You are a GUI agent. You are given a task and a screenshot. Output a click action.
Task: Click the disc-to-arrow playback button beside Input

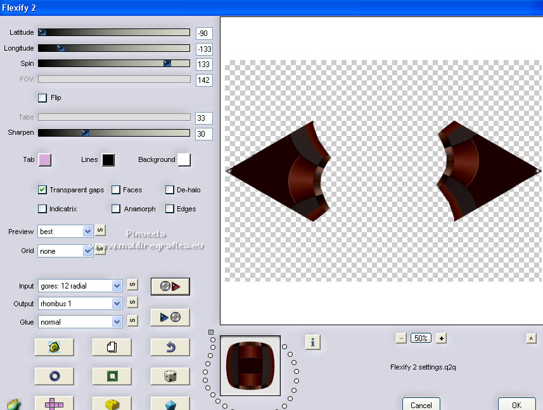pos(170,287)
